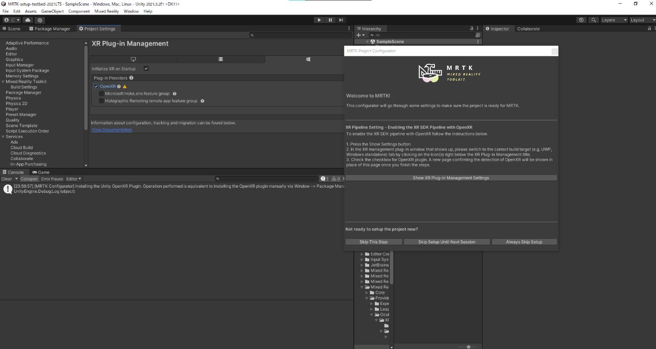Select the dedicated server platform tab
Viewport: 656px width, 349px height.
coord(221,59)
